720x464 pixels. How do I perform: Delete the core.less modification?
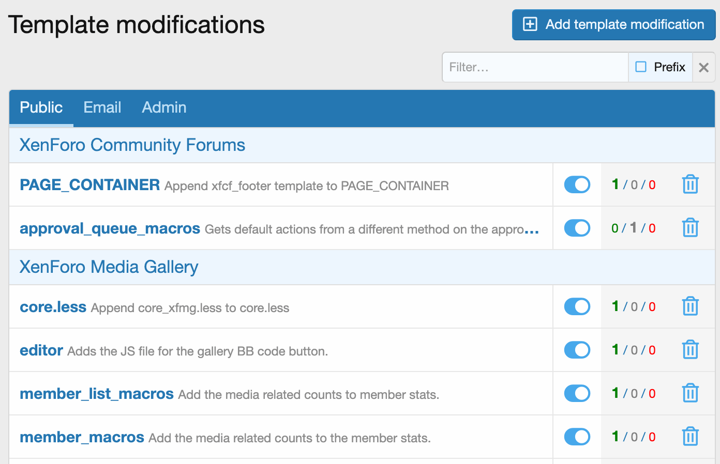pos(690,306)
